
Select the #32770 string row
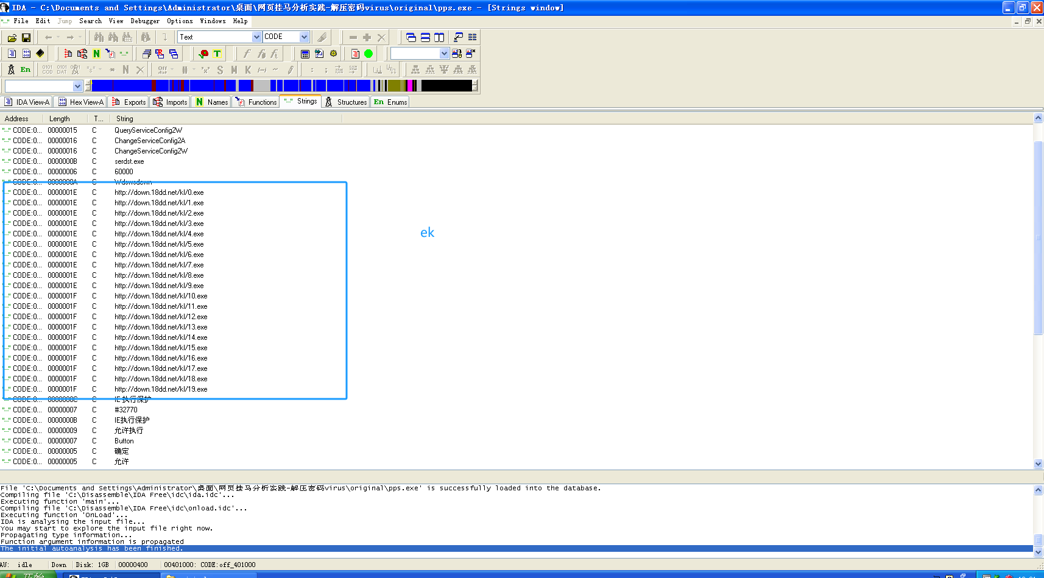(517, 410)
